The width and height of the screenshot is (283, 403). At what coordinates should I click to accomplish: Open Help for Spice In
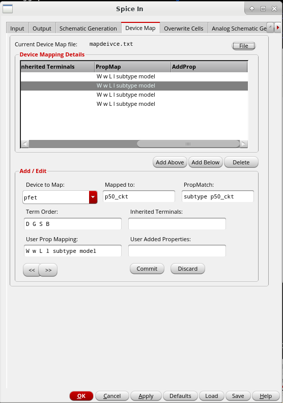(x=266, y=396)
